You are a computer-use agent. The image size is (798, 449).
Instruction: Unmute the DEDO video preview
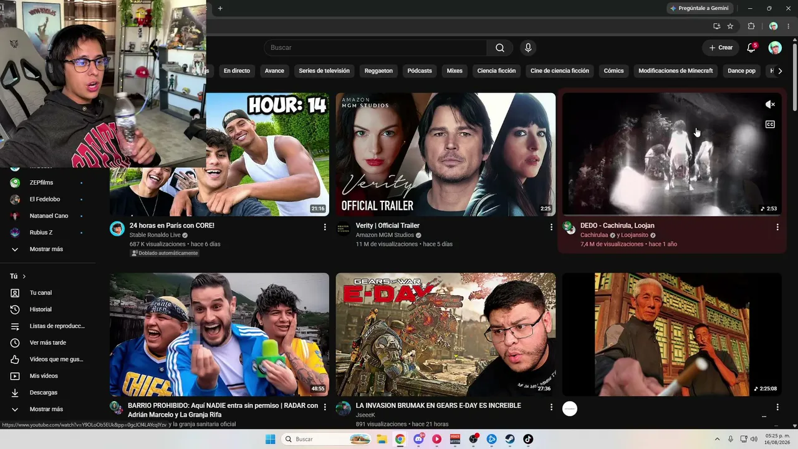pyautogui.click(x=770, y=105)
